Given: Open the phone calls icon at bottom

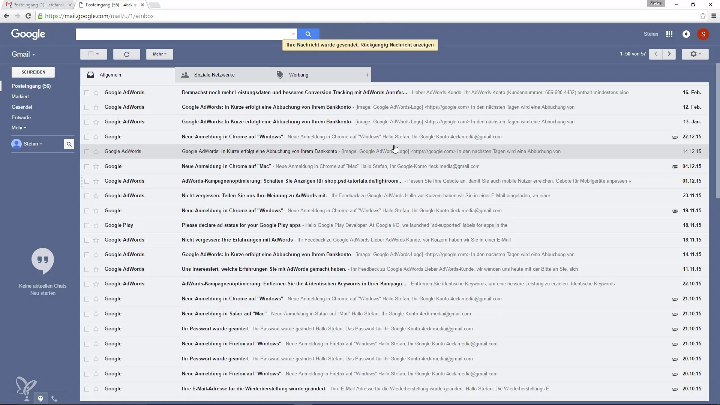Looking at the screenshot, I should (54, 399).
